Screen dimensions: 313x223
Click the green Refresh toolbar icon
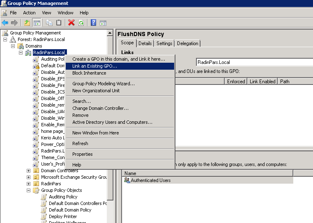click(81, 23)
